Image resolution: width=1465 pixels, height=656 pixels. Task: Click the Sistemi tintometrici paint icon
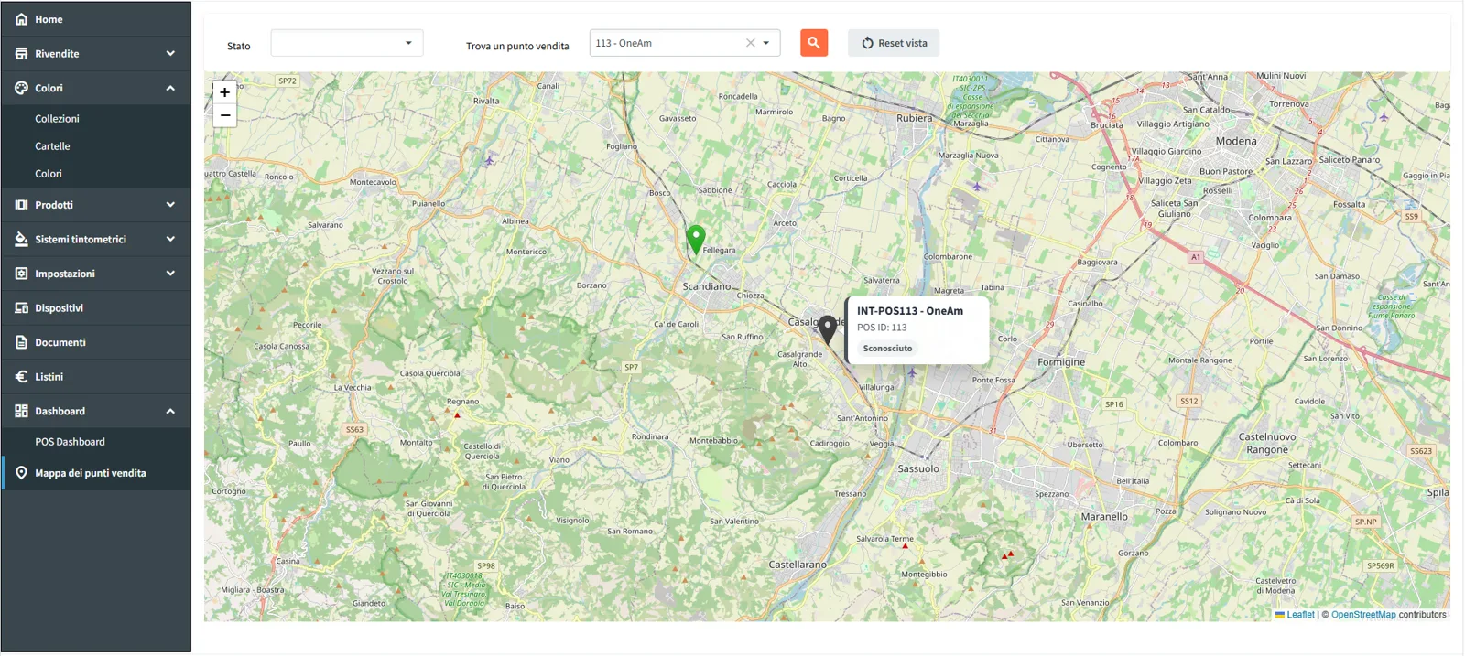21,239
